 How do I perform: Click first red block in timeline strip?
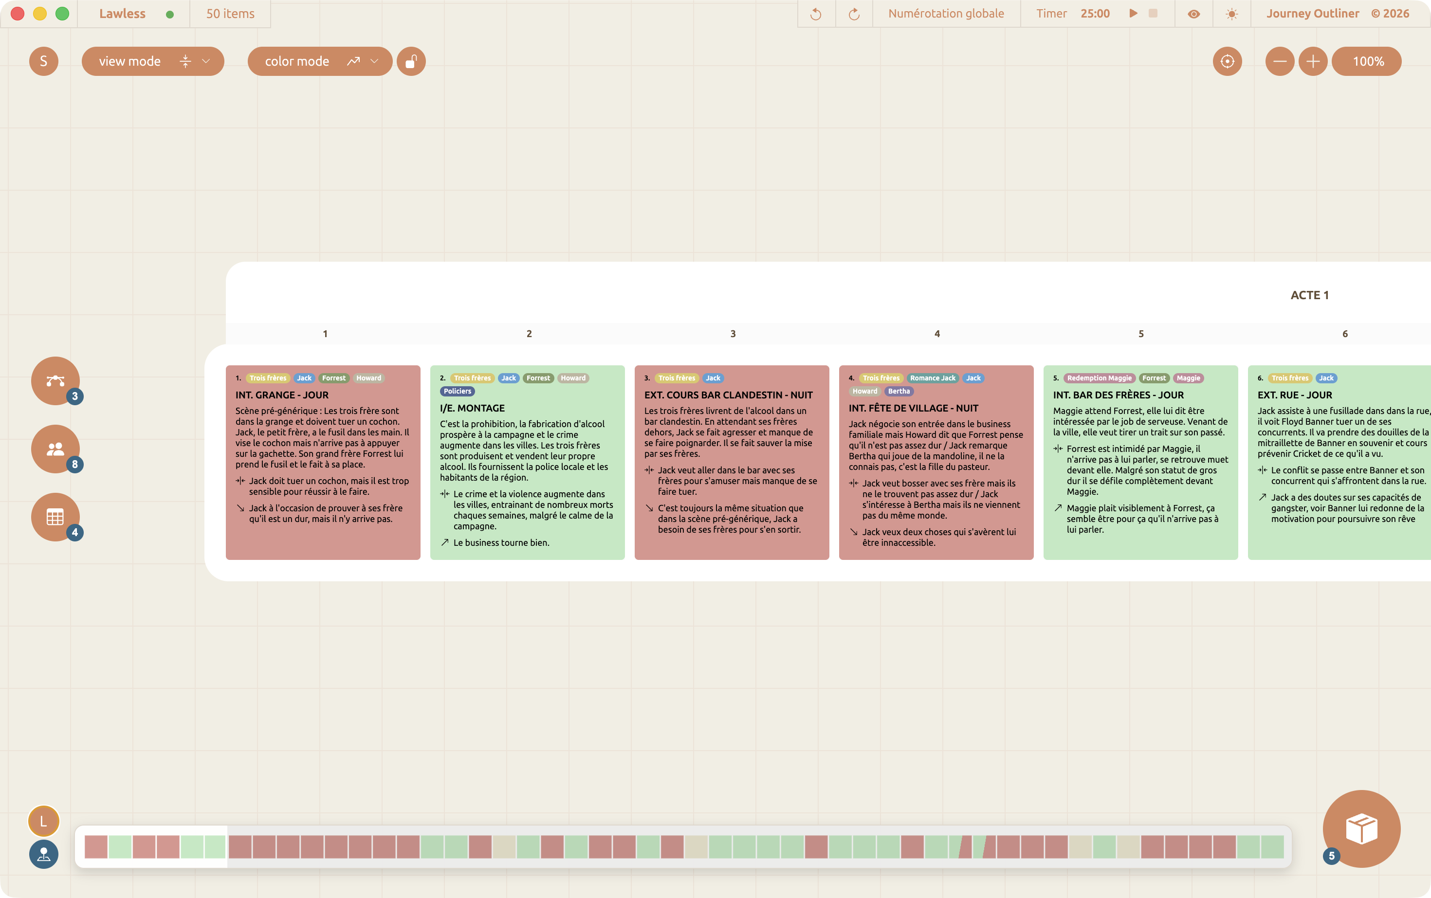(x=96, y=846)
